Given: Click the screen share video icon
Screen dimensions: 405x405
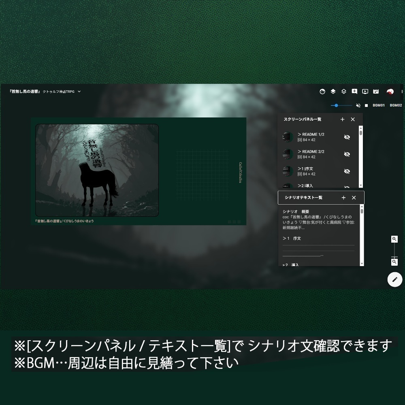Looking at the screenshot, I should tap(365, 92).
